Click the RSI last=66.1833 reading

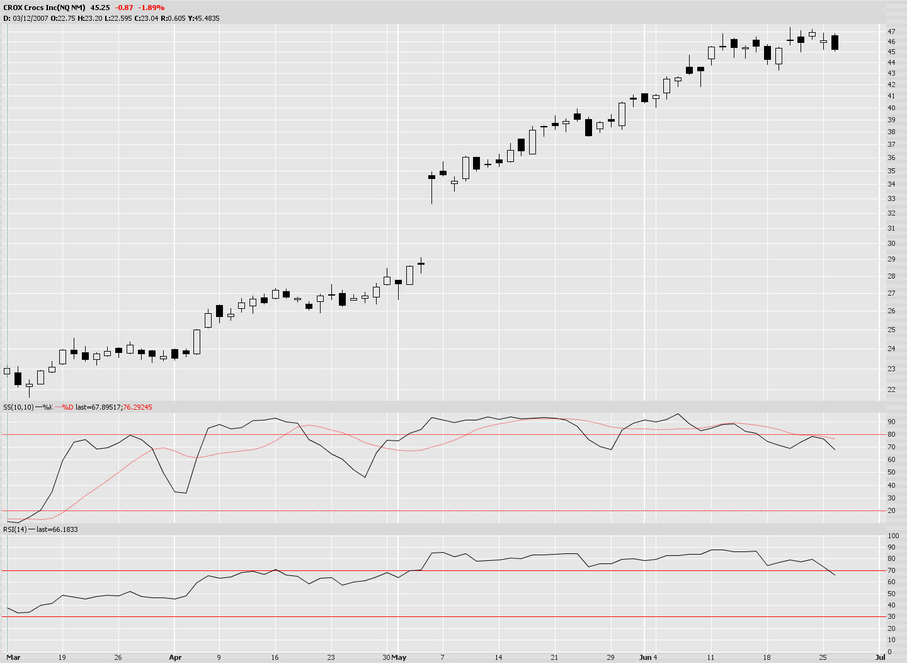[x=57, y=529]
